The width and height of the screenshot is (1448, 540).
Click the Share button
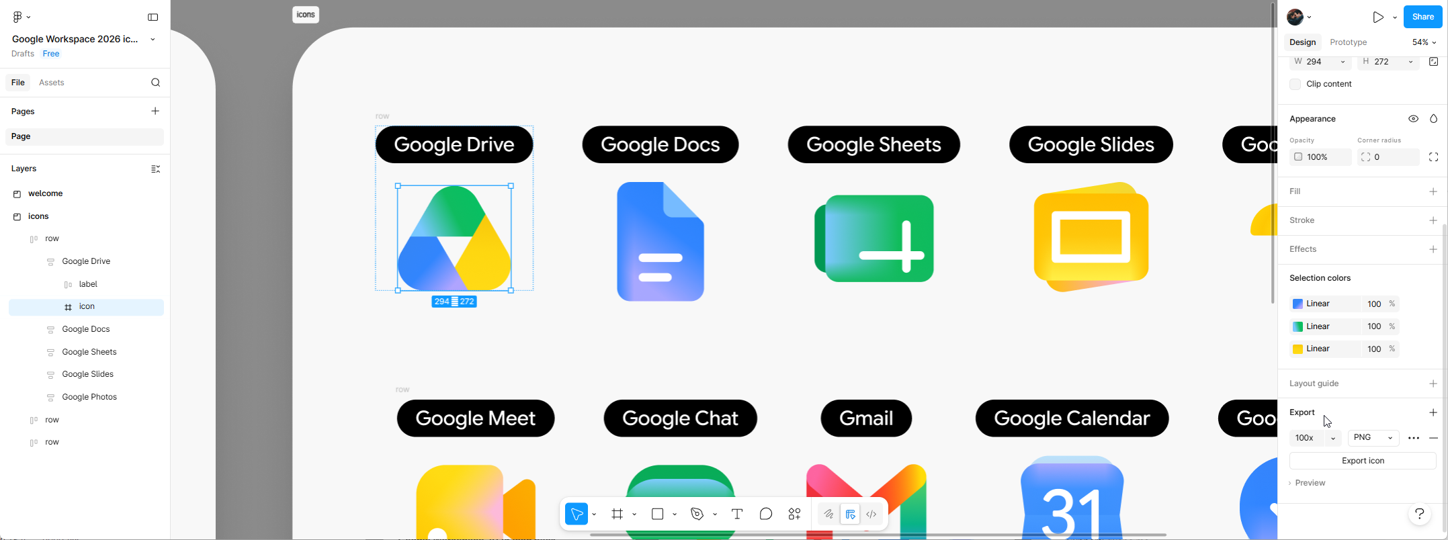pyautogui.click(x=1422, y=17)
